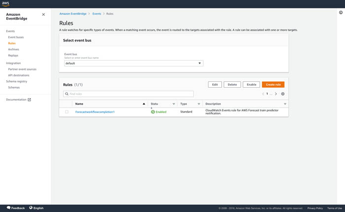Click the Edit button
This screenshot has width=345, height=212.
click(215, 84)
